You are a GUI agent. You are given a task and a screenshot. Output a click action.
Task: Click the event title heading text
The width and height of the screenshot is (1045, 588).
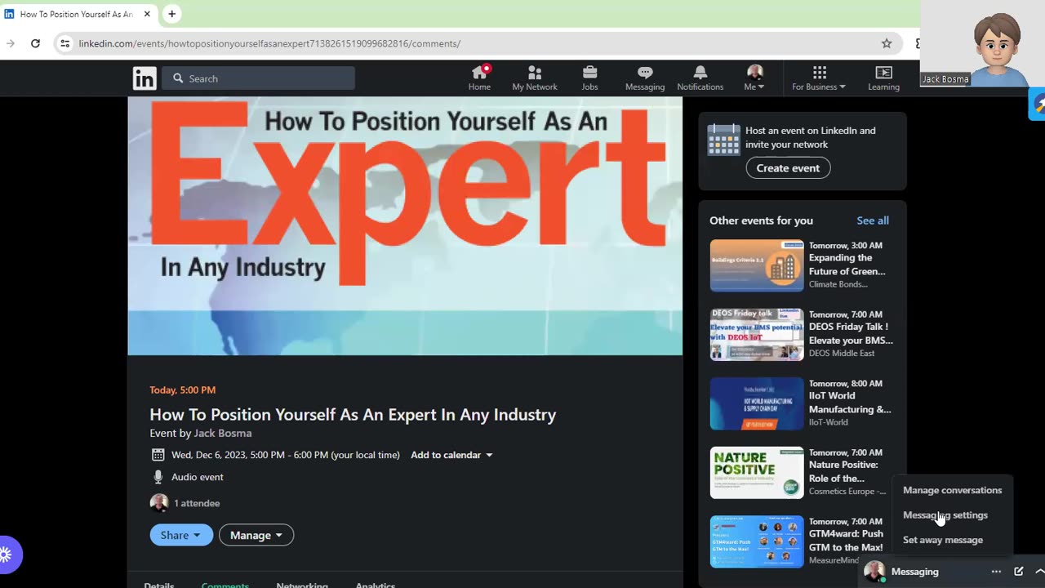click(x=353, y=415)
